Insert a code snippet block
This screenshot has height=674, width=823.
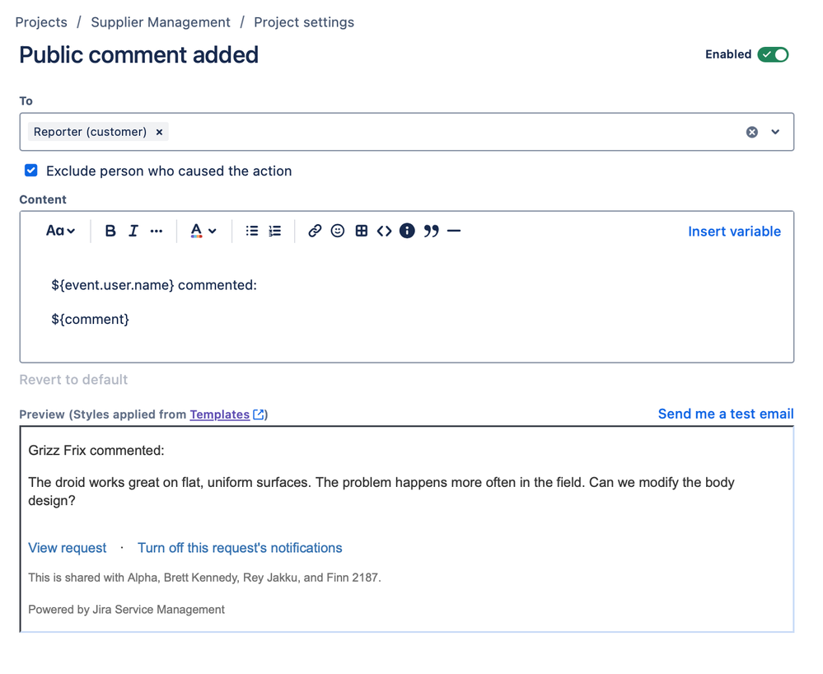(x=384, y=231)
